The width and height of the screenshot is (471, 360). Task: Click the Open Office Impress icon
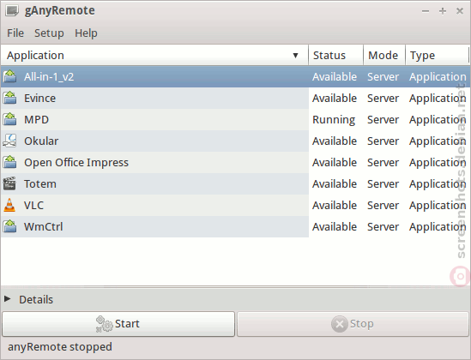(x=10, y=162)
